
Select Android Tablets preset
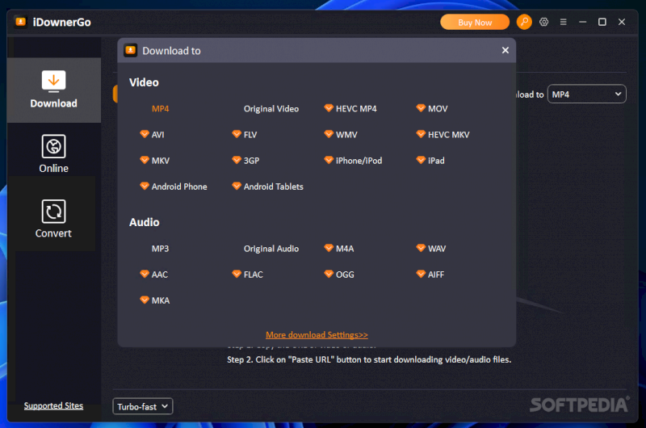(273, 187)
